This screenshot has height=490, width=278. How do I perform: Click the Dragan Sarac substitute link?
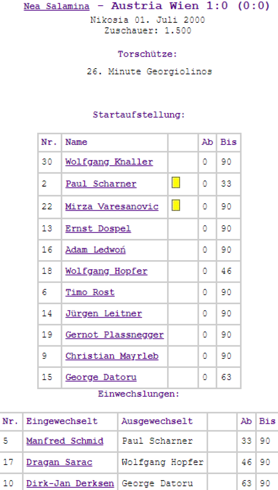click(59, 462)
